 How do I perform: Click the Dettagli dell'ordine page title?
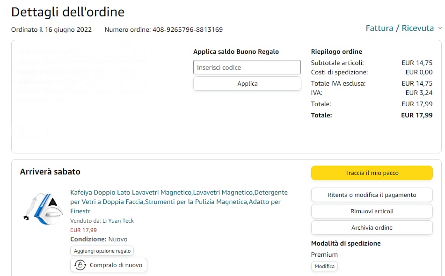[x=68, y=12]
